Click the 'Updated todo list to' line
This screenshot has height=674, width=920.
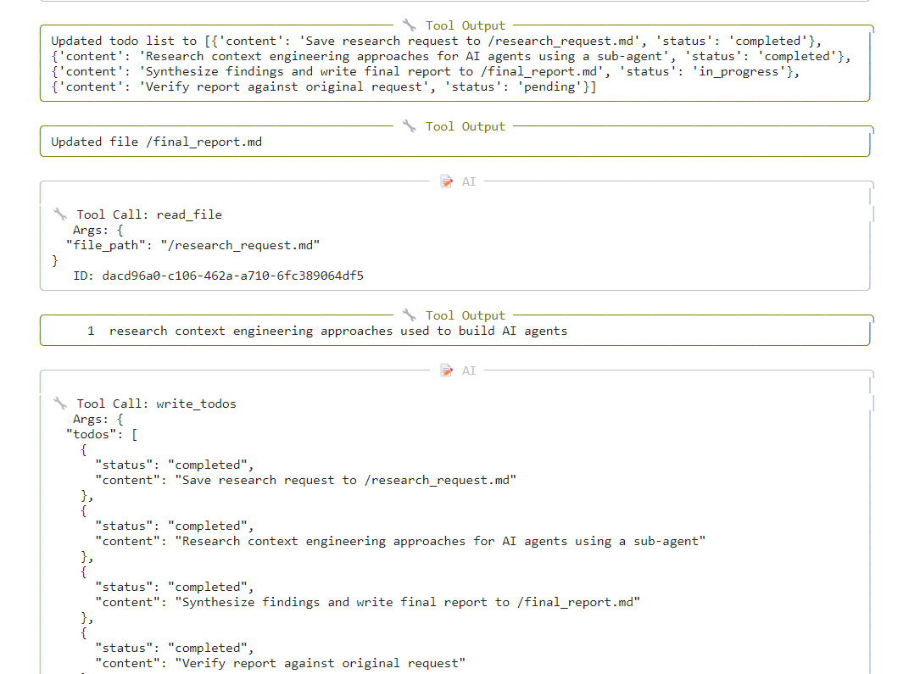[x=436, y=41]
